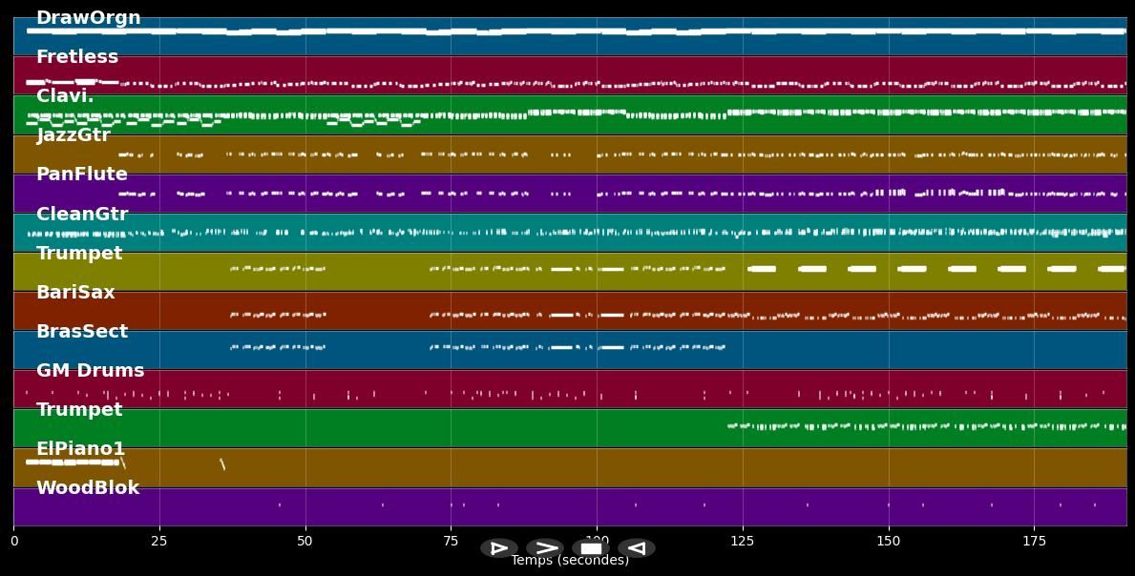Click the 150 second tick on time axis
The height and width of the screenshot is (576, 1135).
click(x=889, y=541)
